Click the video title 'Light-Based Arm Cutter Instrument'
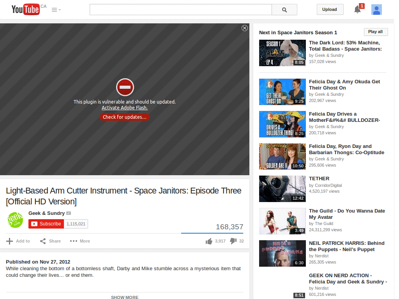399x299 pixels. click(124, 196)
